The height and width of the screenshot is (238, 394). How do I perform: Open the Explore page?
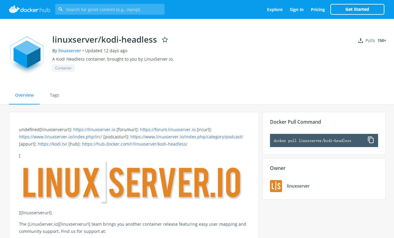[x=275, y=10]
